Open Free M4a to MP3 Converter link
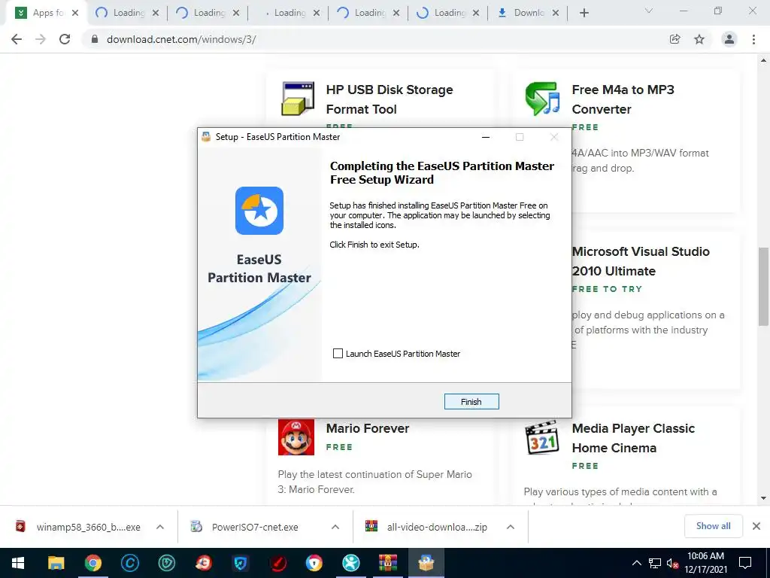The width and height of the screenshot is (770, 578). (x=623, y=99)
